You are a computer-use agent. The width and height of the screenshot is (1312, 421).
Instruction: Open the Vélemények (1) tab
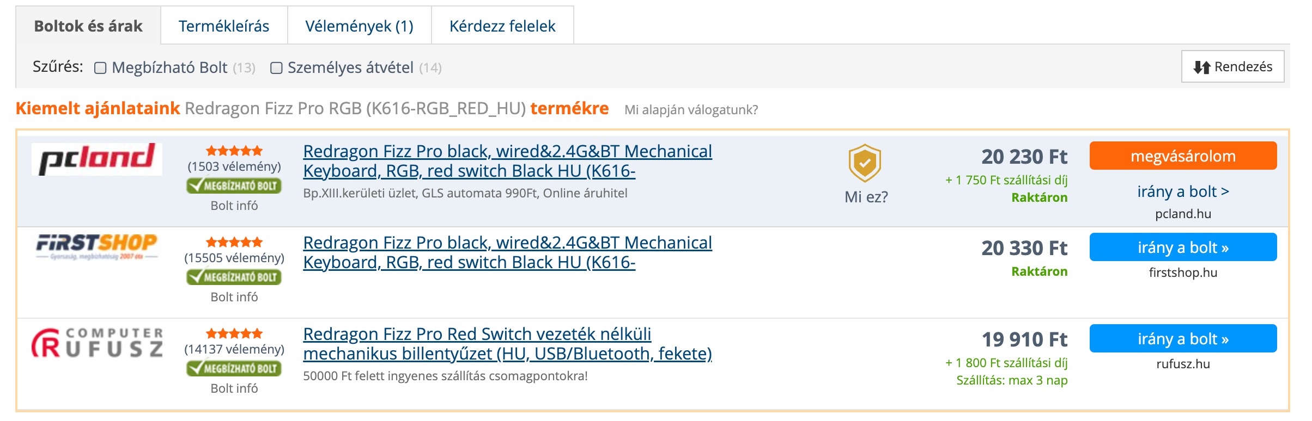point(360,26)
